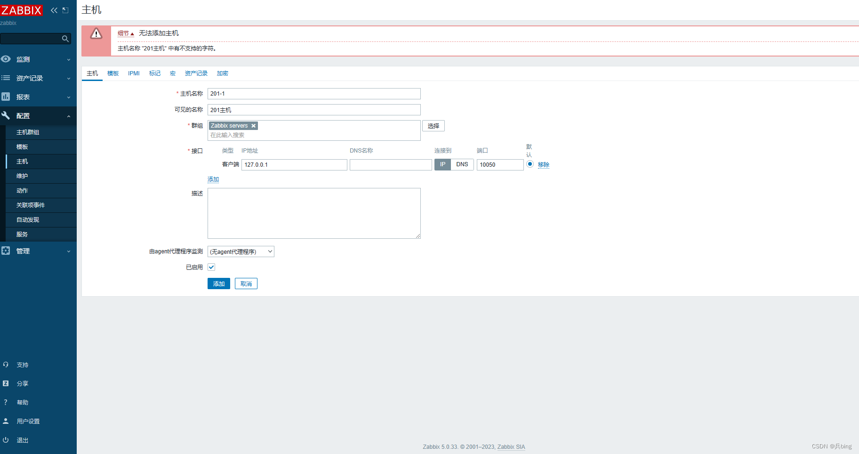Click the DNS名称 input field
The image size is (859, 454).
click(391, 165)
